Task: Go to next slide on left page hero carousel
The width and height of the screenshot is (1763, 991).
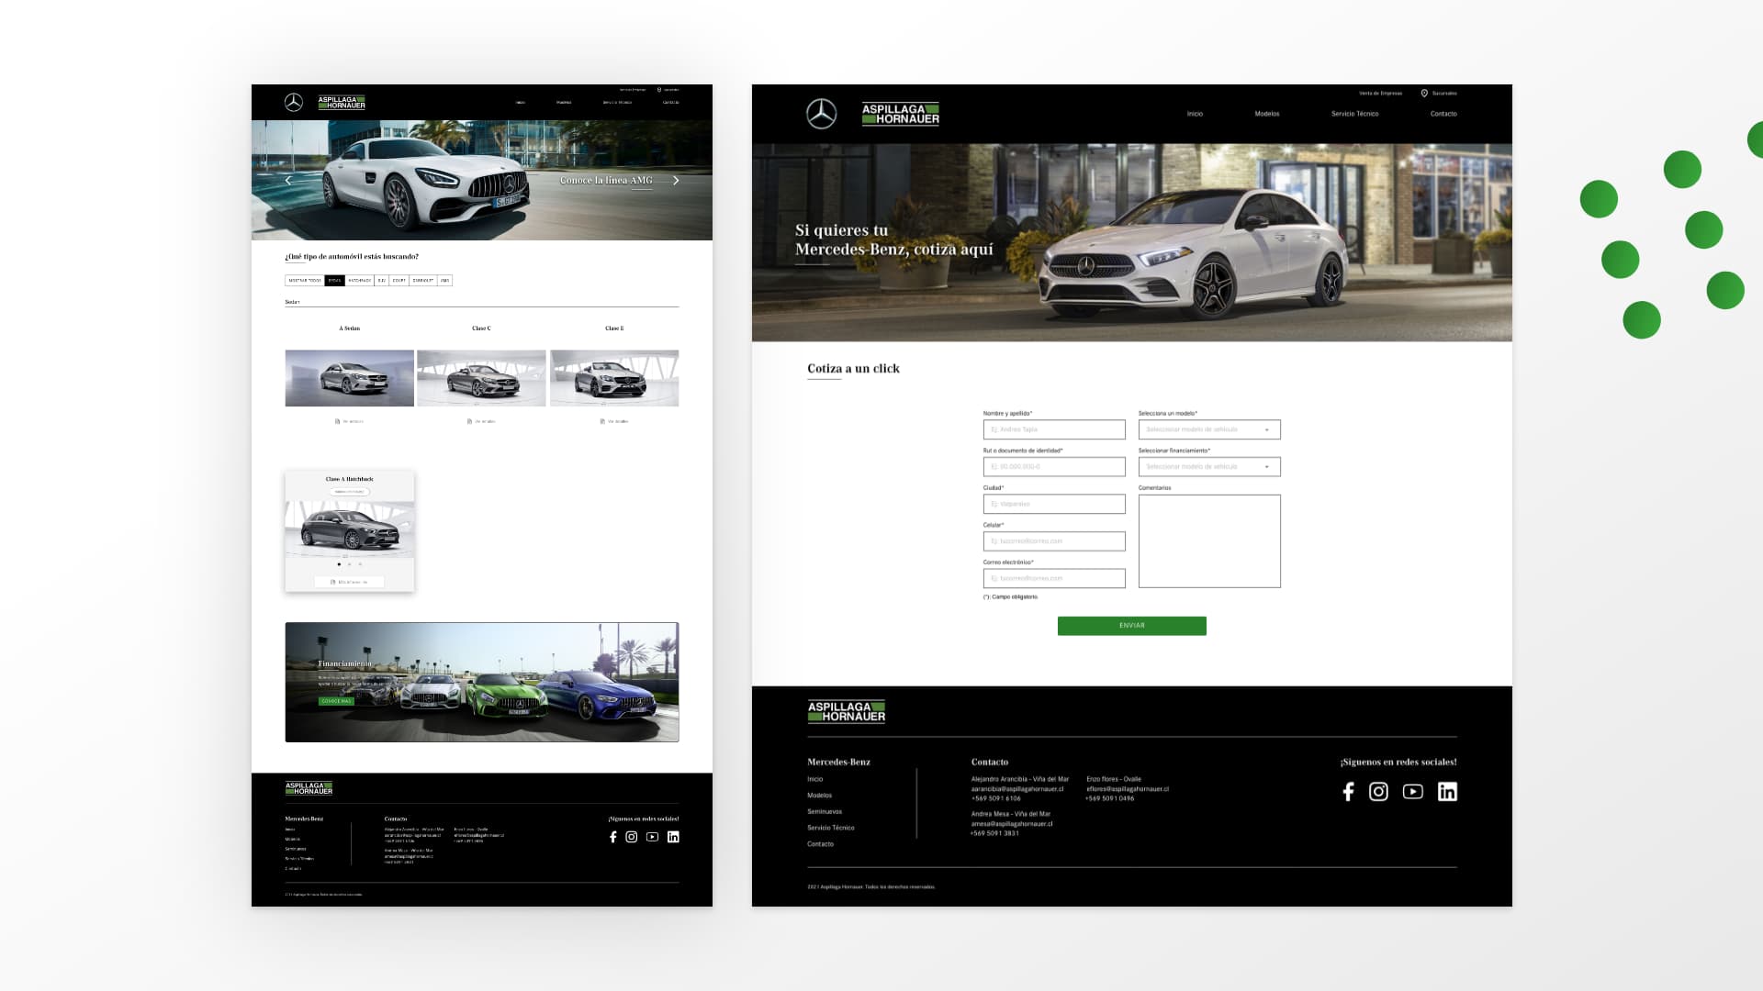Action: [x=677, y=181]
